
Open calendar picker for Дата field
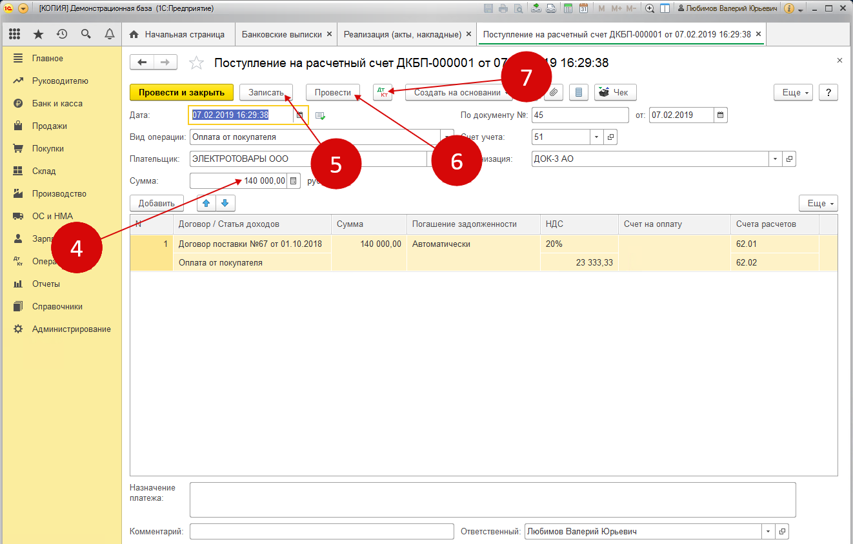pos(300,115)
